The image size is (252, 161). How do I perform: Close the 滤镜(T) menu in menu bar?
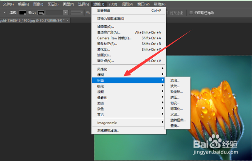pyautogui.click(x=99, y=4)
